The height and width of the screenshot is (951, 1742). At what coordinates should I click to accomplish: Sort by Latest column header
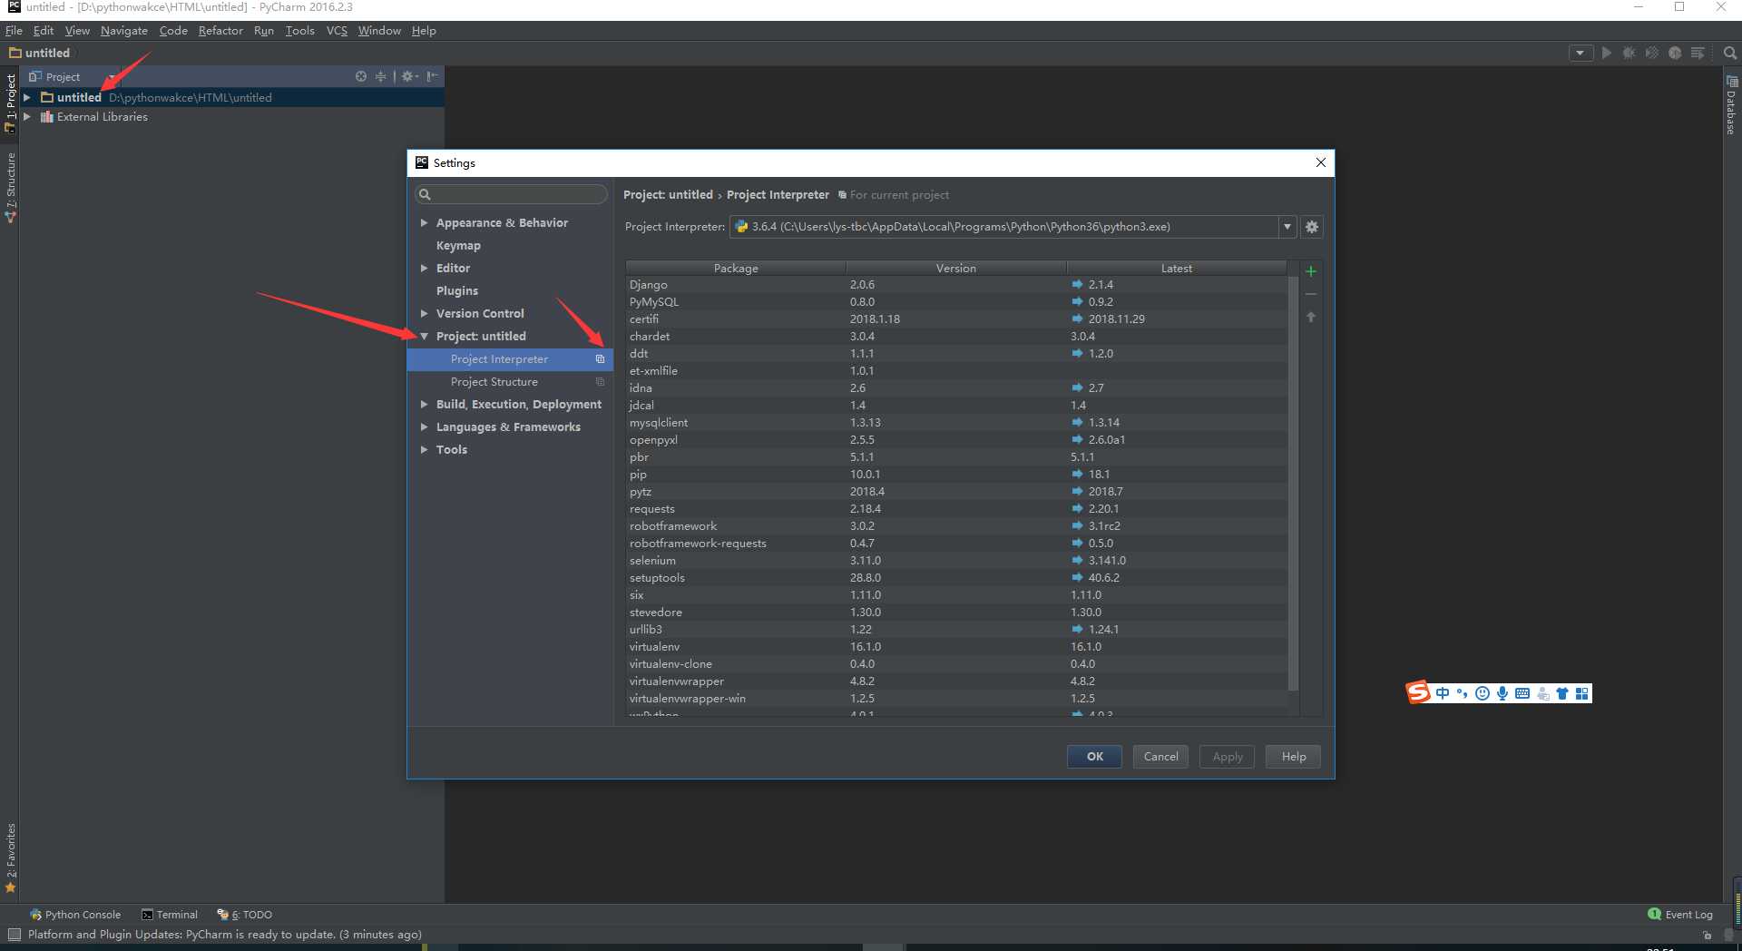1177,269
